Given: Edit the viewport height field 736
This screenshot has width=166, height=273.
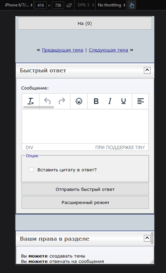Looking at the screenshot, I should click(58, 5).
